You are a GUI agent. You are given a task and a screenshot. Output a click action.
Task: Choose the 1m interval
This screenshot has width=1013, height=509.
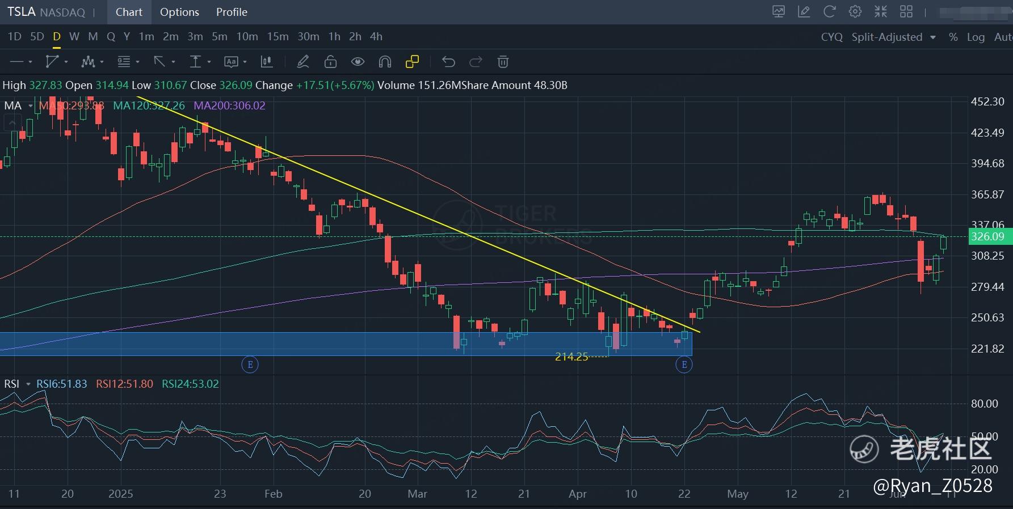point(146,37)
